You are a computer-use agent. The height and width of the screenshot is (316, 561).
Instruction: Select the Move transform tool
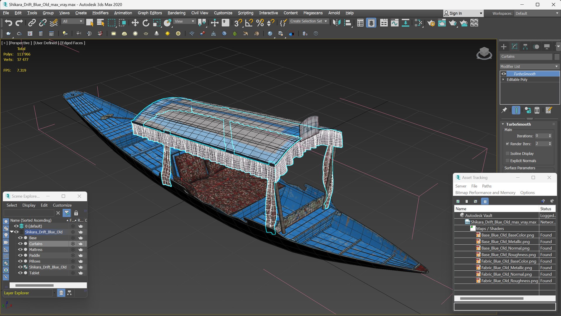135,23
